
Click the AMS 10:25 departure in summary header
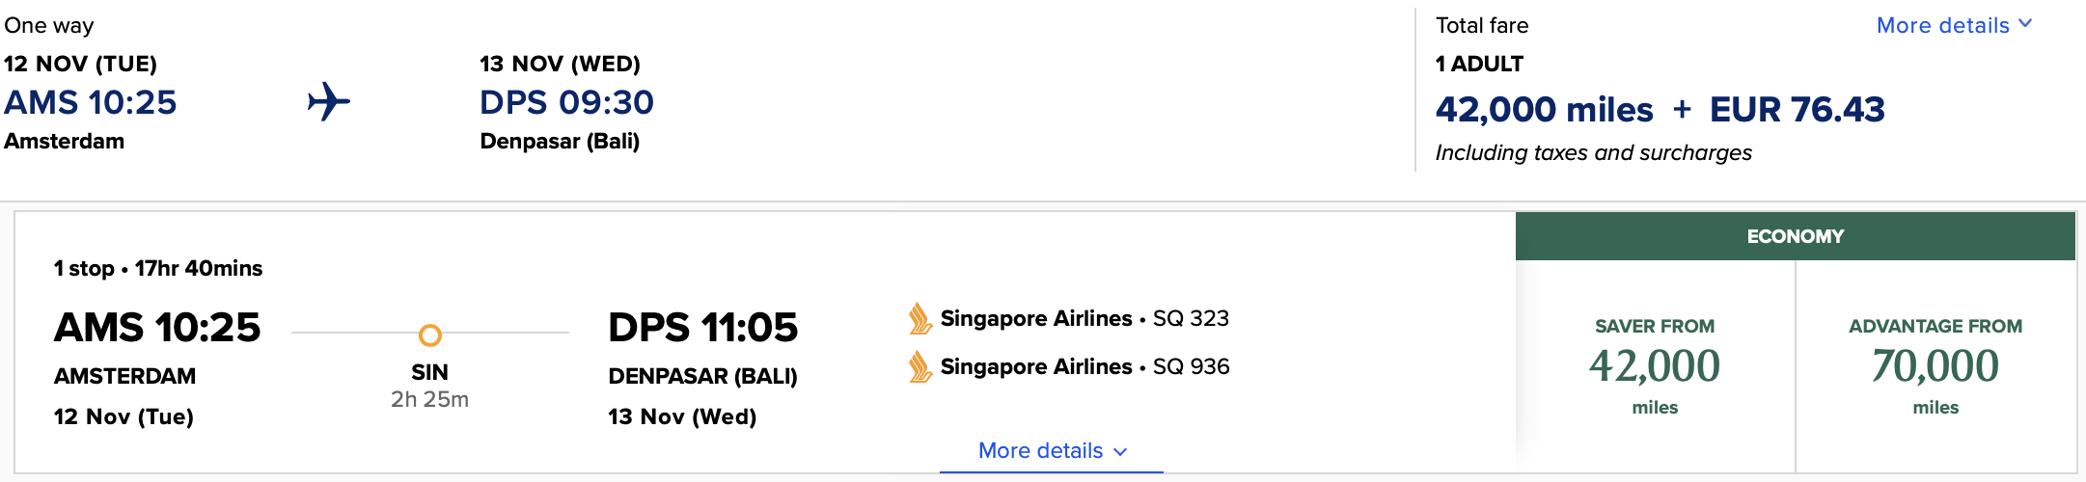pyautogui.click(x=91, y=102)
